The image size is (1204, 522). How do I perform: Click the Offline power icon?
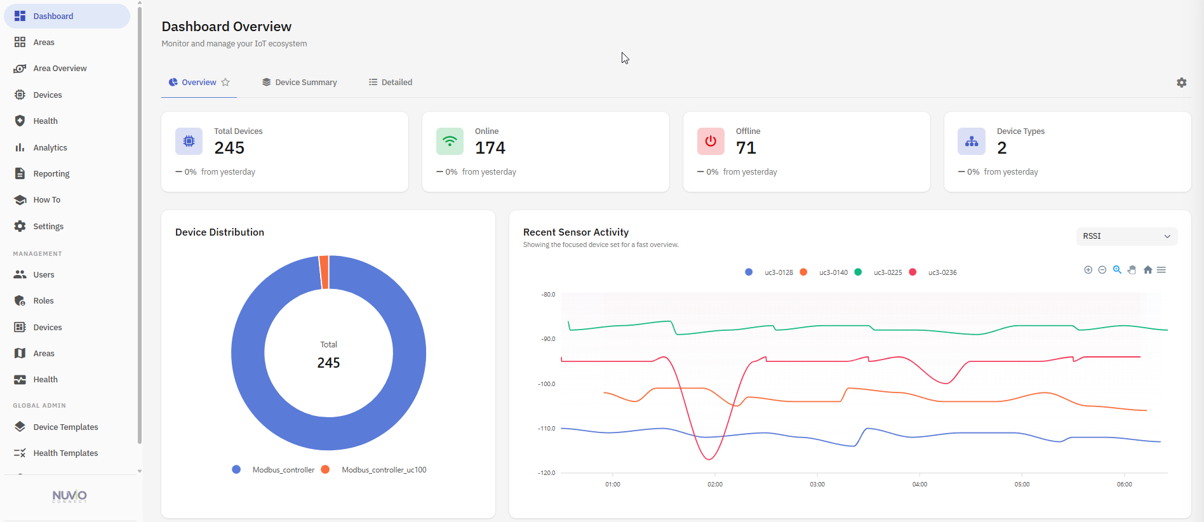(711, 141)
